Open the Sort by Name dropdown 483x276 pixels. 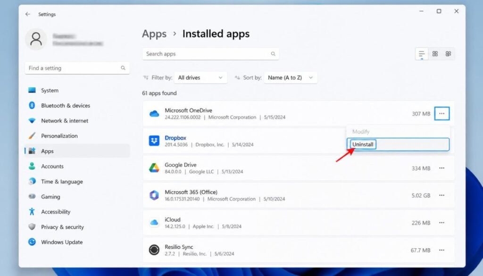point(290,78)
